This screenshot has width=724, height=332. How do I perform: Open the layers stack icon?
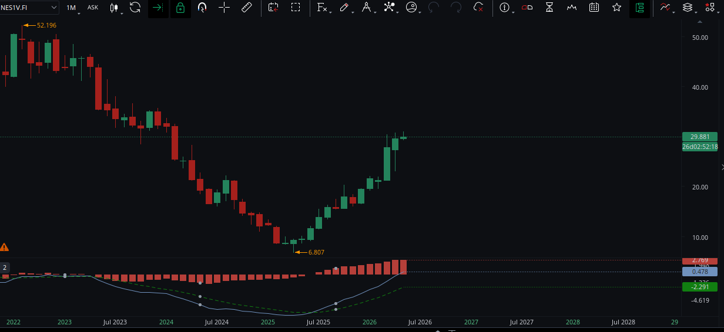pyautogui.click(x=687, y=8)
